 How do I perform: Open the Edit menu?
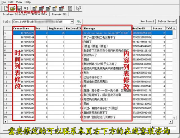(11, 2)
